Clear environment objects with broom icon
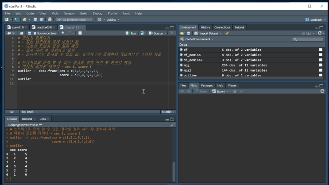This screenshot has height=185, width=329. coord(228,33)
